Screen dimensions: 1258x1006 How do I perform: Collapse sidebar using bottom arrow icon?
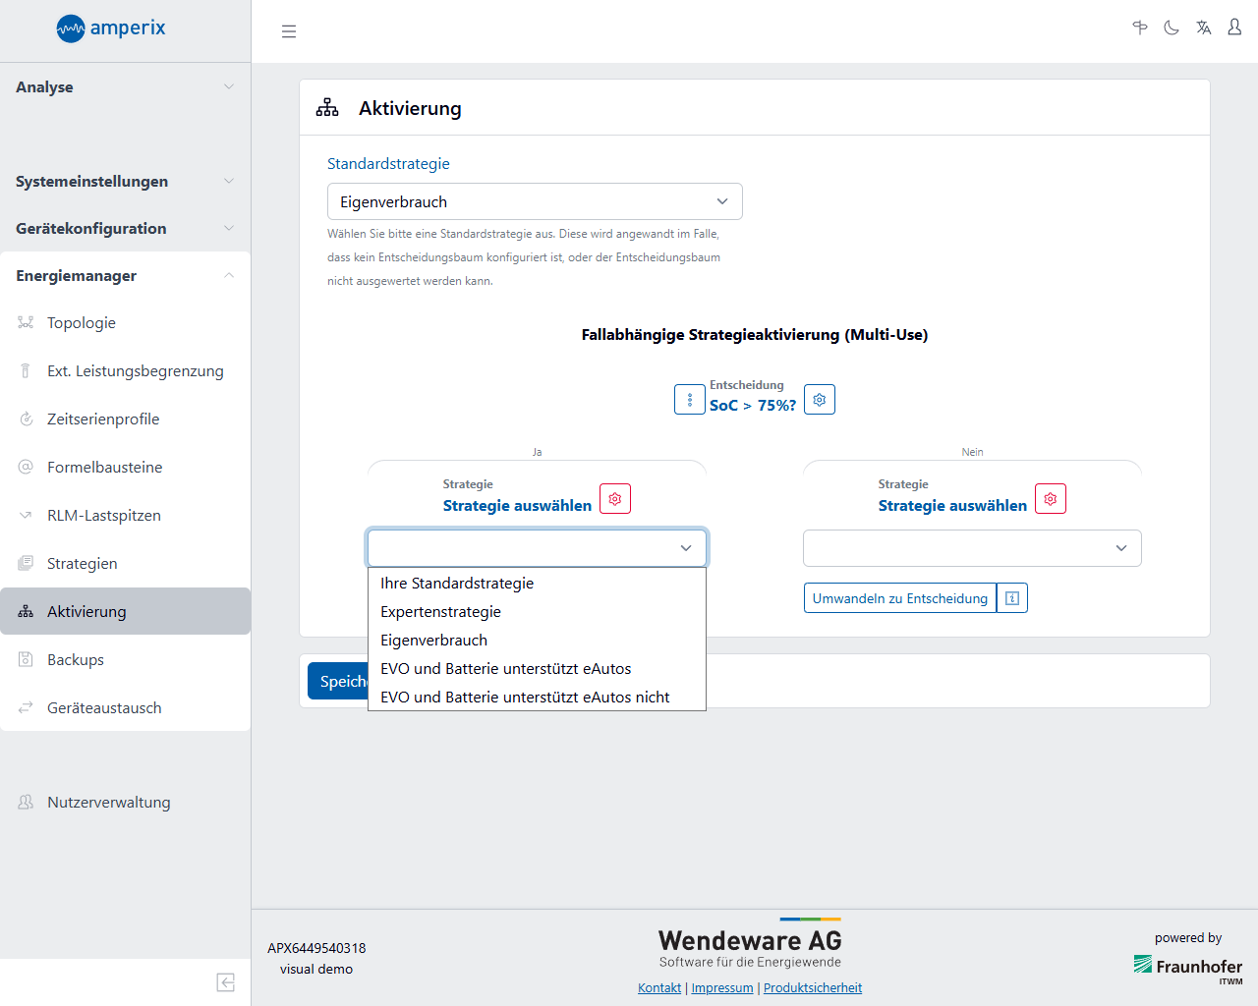226,982
